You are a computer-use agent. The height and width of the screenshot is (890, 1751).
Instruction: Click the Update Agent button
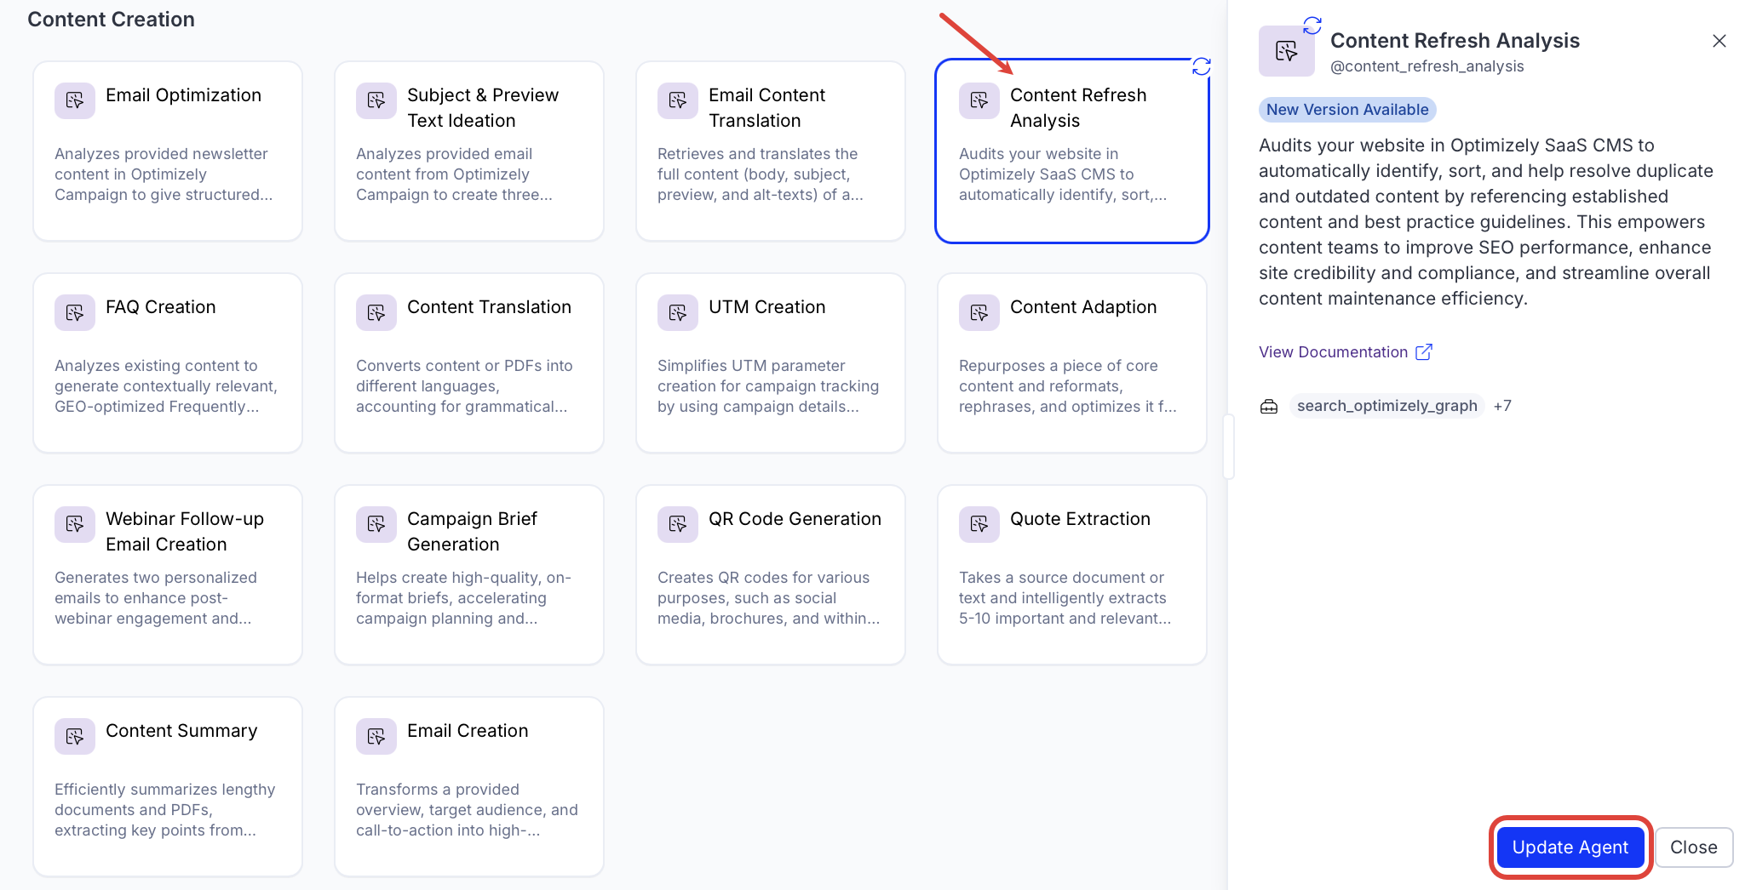(1570, 847)
